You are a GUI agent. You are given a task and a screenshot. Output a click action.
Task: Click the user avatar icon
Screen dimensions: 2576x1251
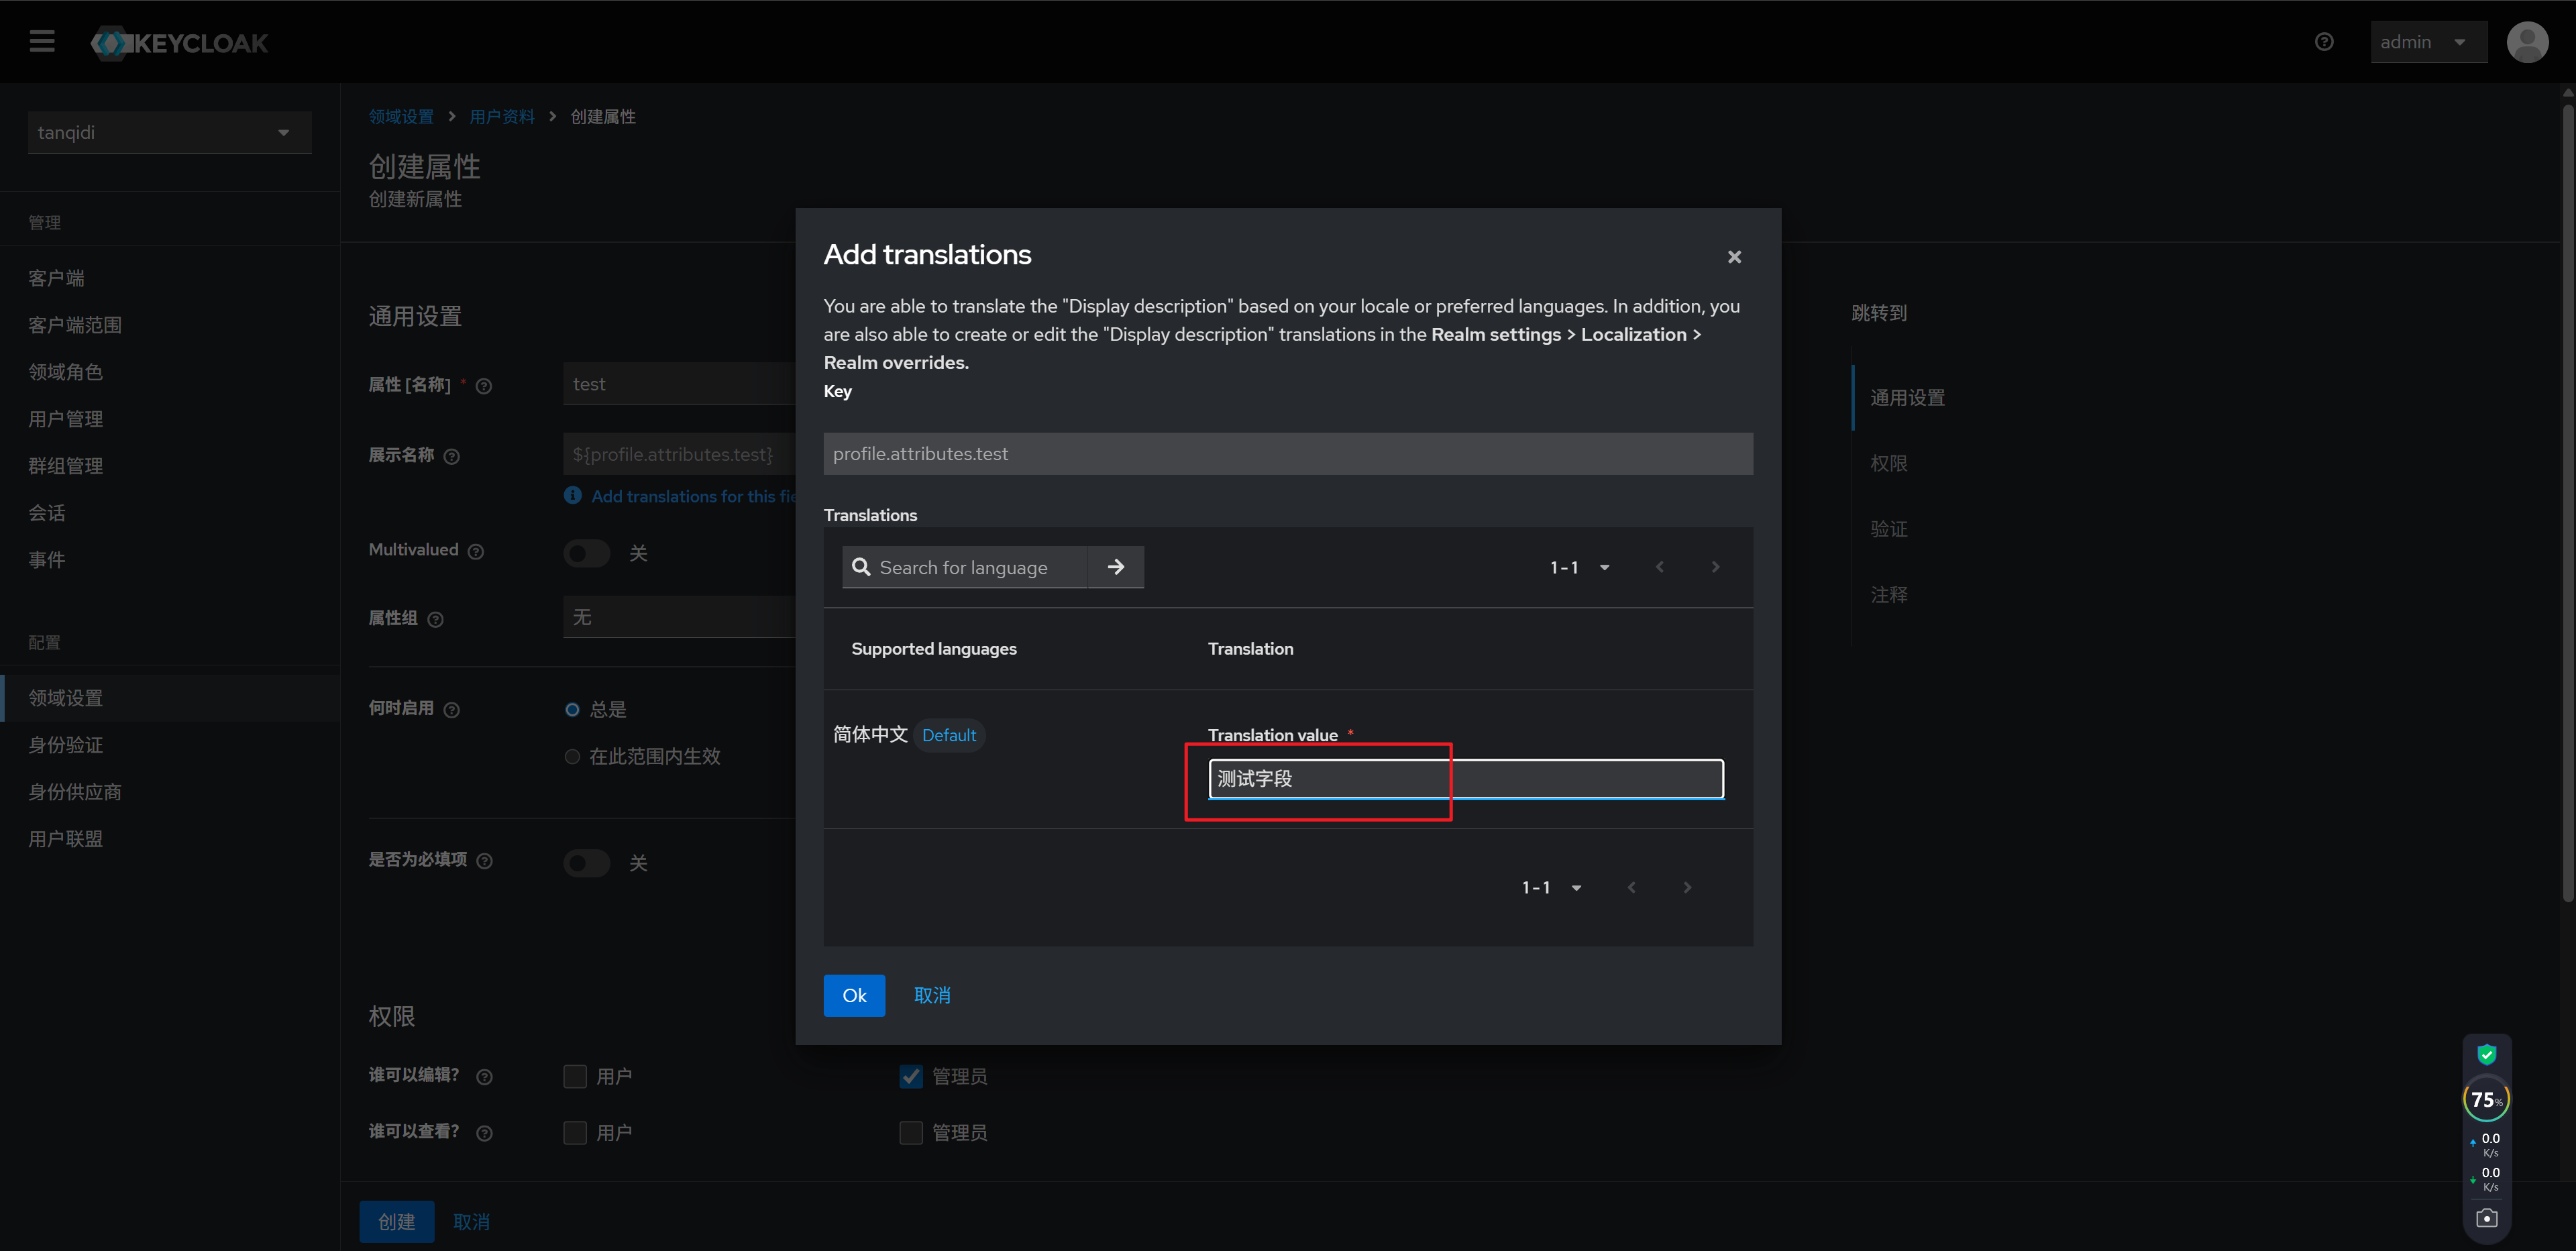coord(2527,42)
